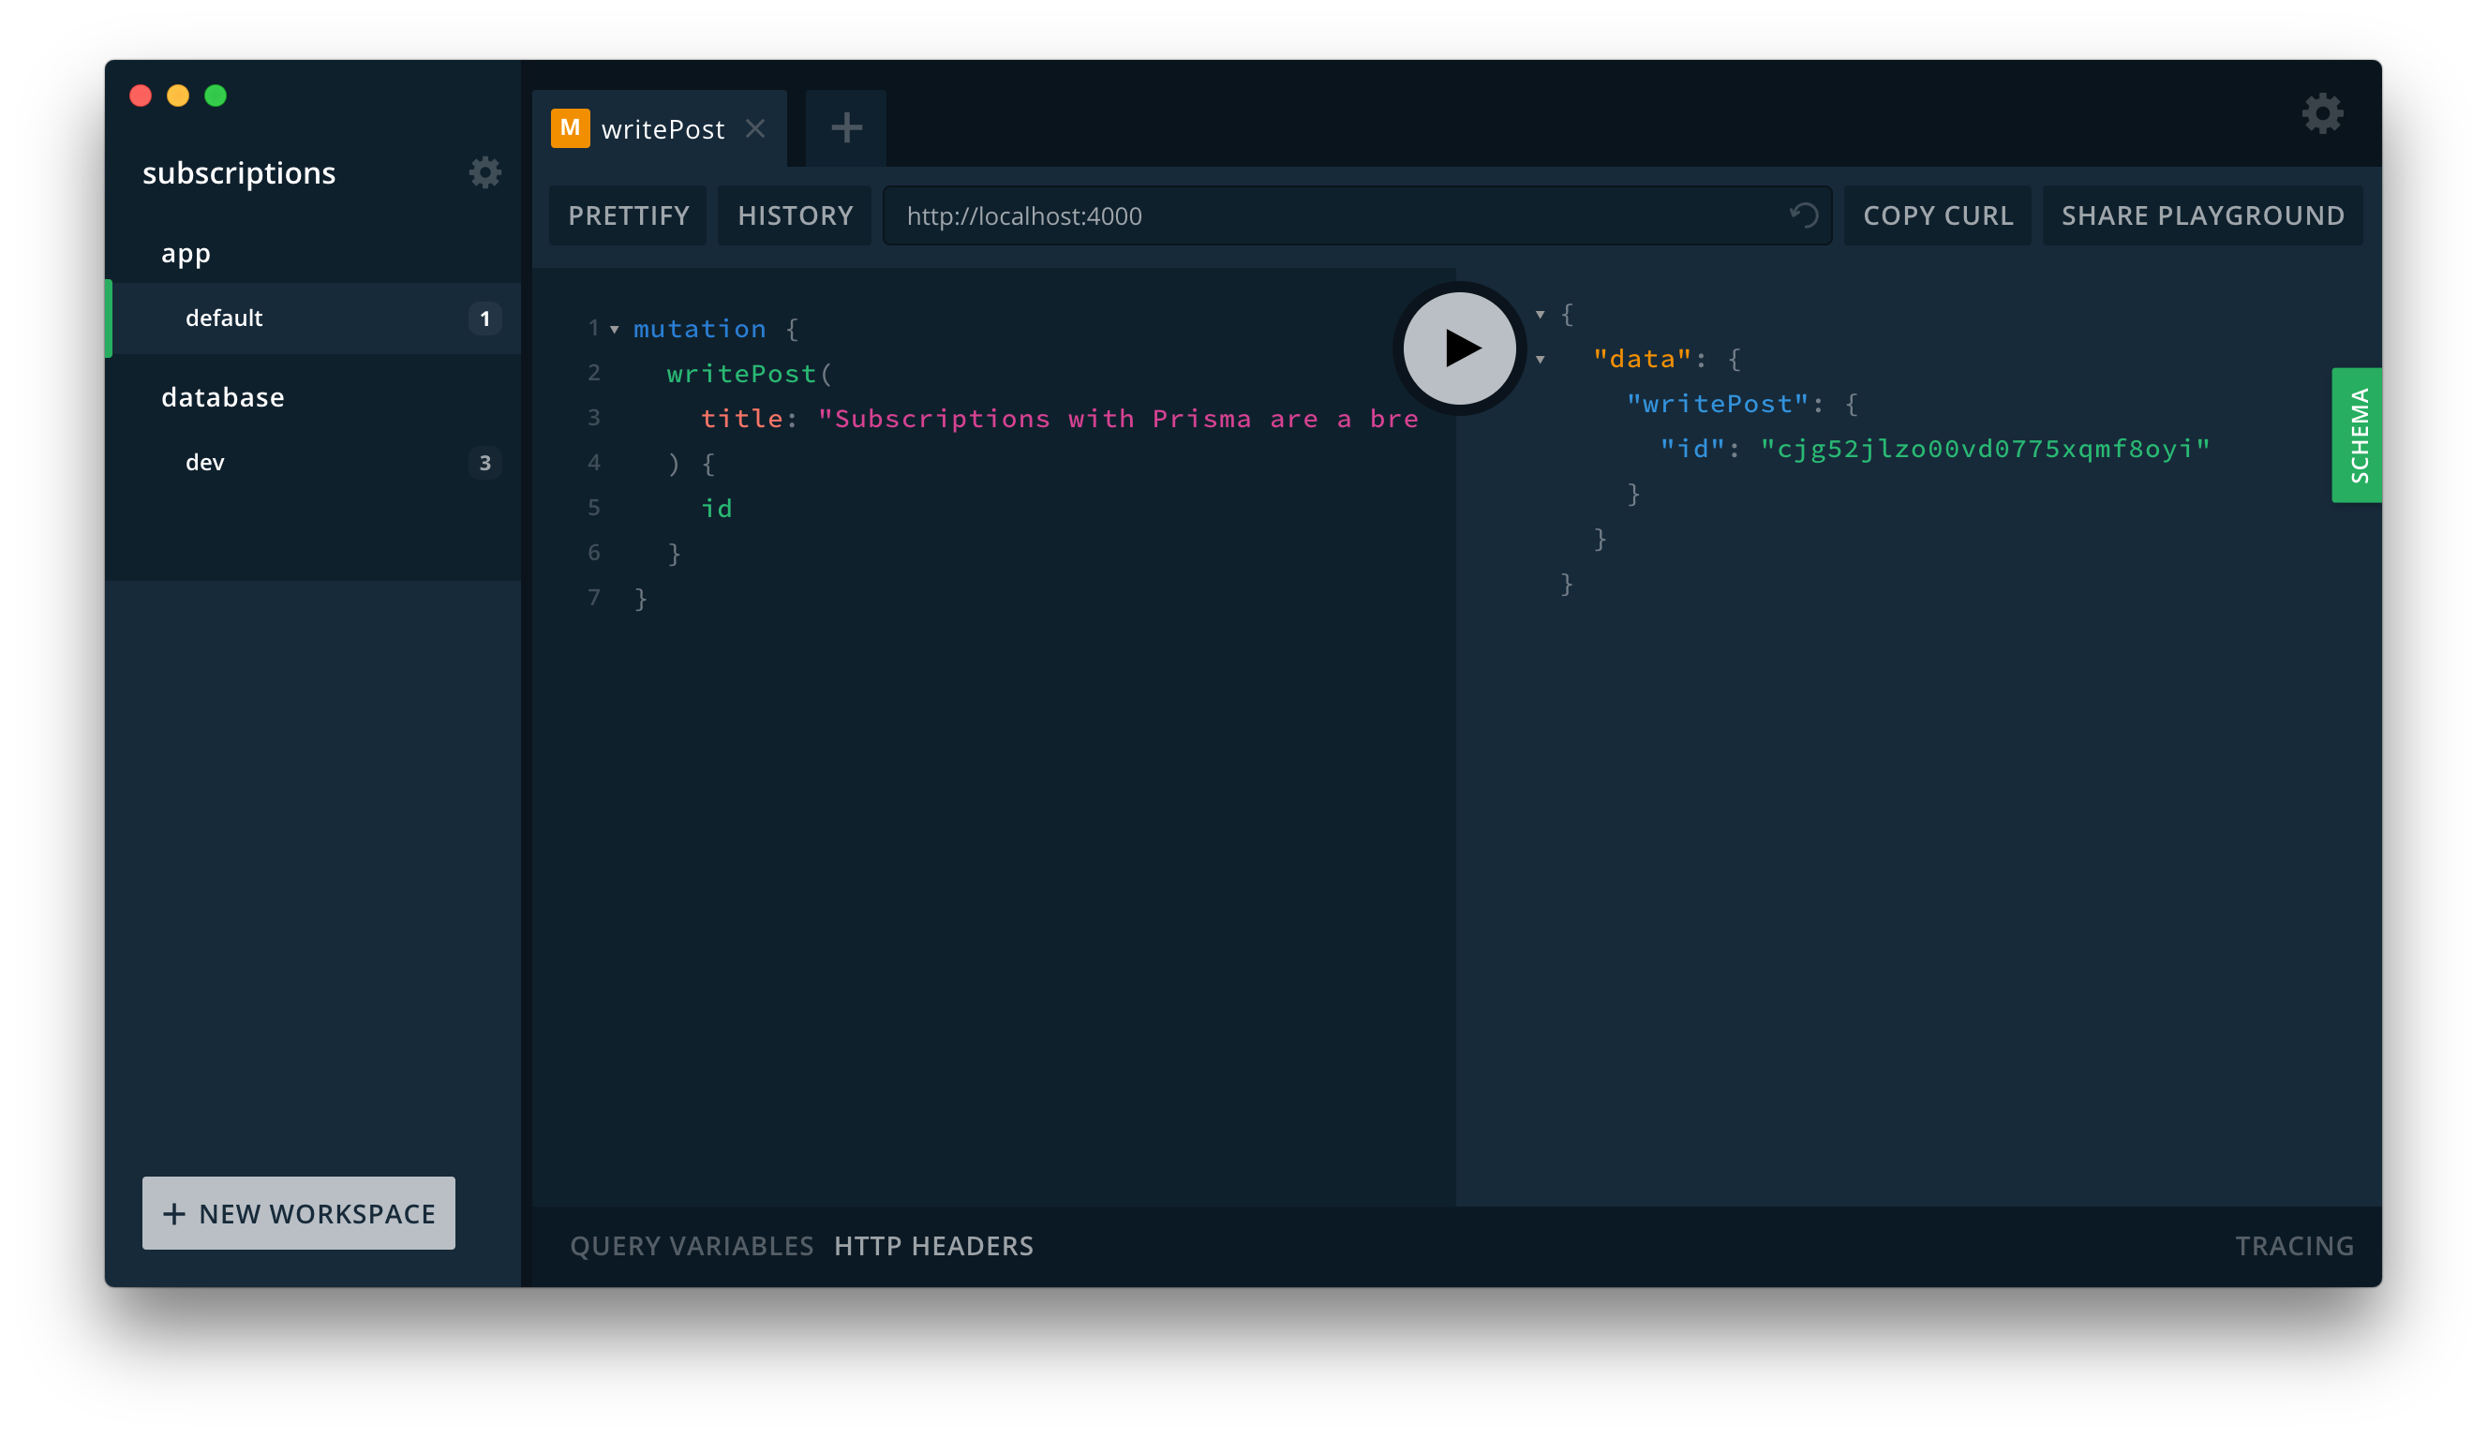Add a new tab with plus icon
Viewport: 2487px width, 1437px height.
[x=846, y=127]
